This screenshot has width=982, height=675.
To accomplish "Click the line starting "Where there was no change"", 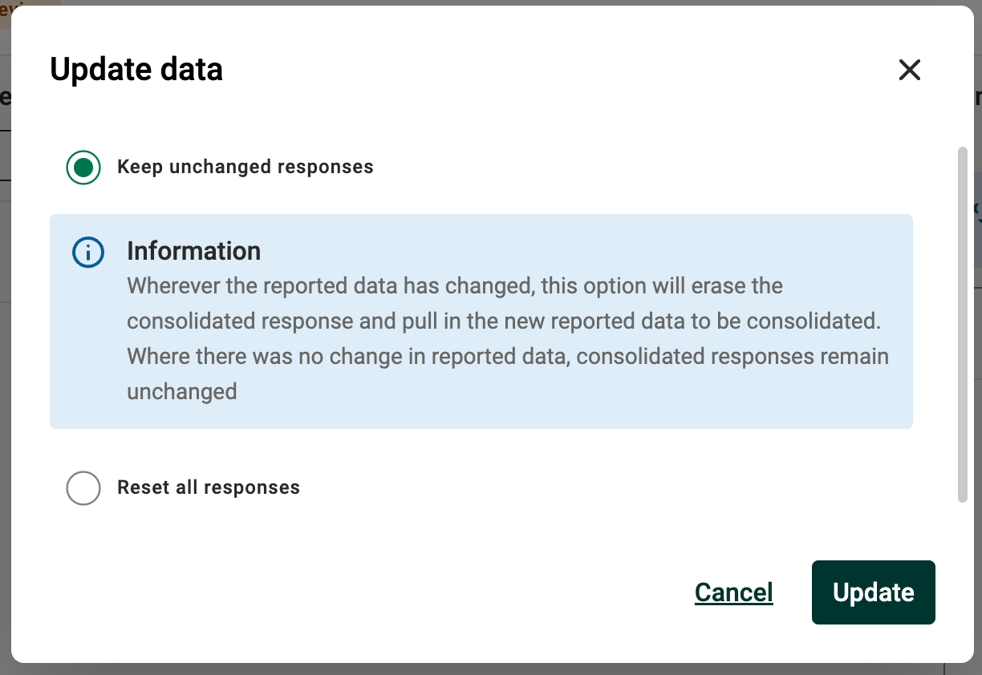I will (x=508, y=356).
